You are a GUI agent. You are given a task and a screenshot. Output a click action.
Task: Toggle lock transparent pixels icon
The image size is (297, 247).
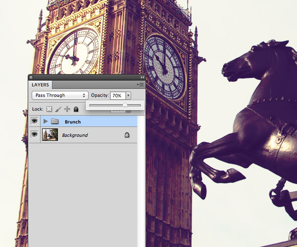coord(49,109)
